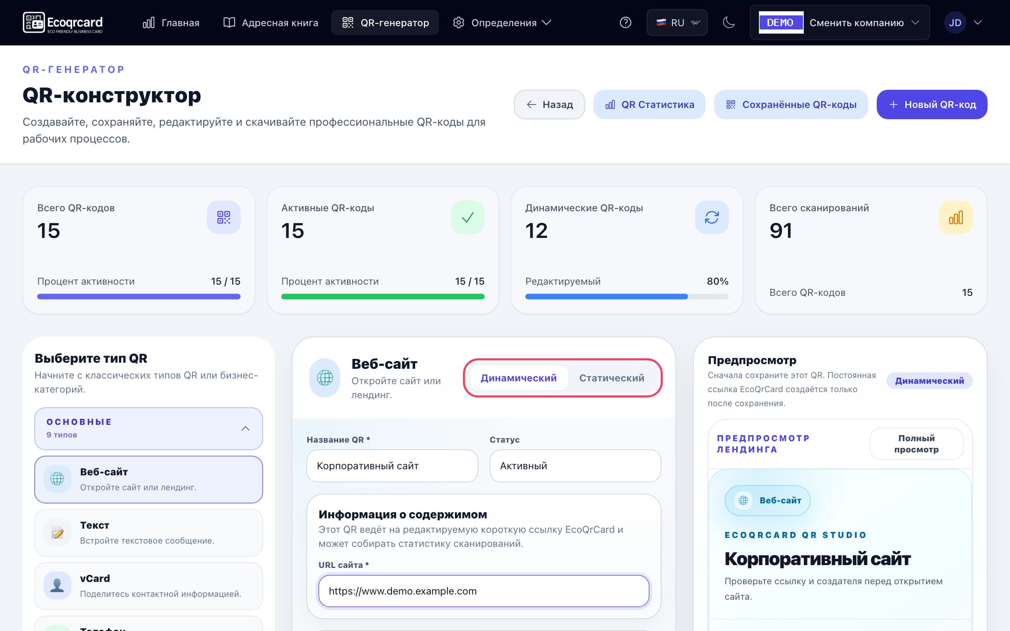Click the green checkmark icon in Активные QR-коды card
The height and width of the screenshot is (631, 1010).
click(x=468, y=217)
